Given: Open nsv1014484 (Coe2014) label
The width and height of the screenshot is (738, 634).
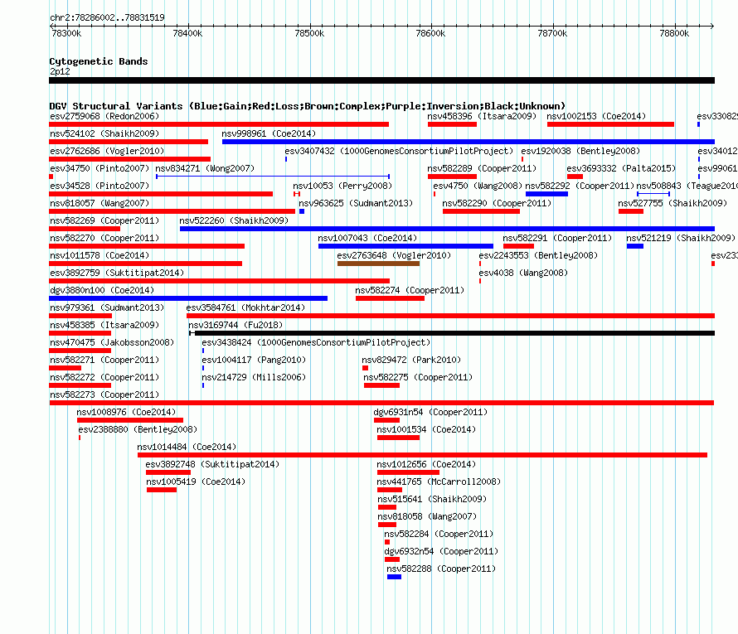Looking at the screenshot, I should pos(187,447).
